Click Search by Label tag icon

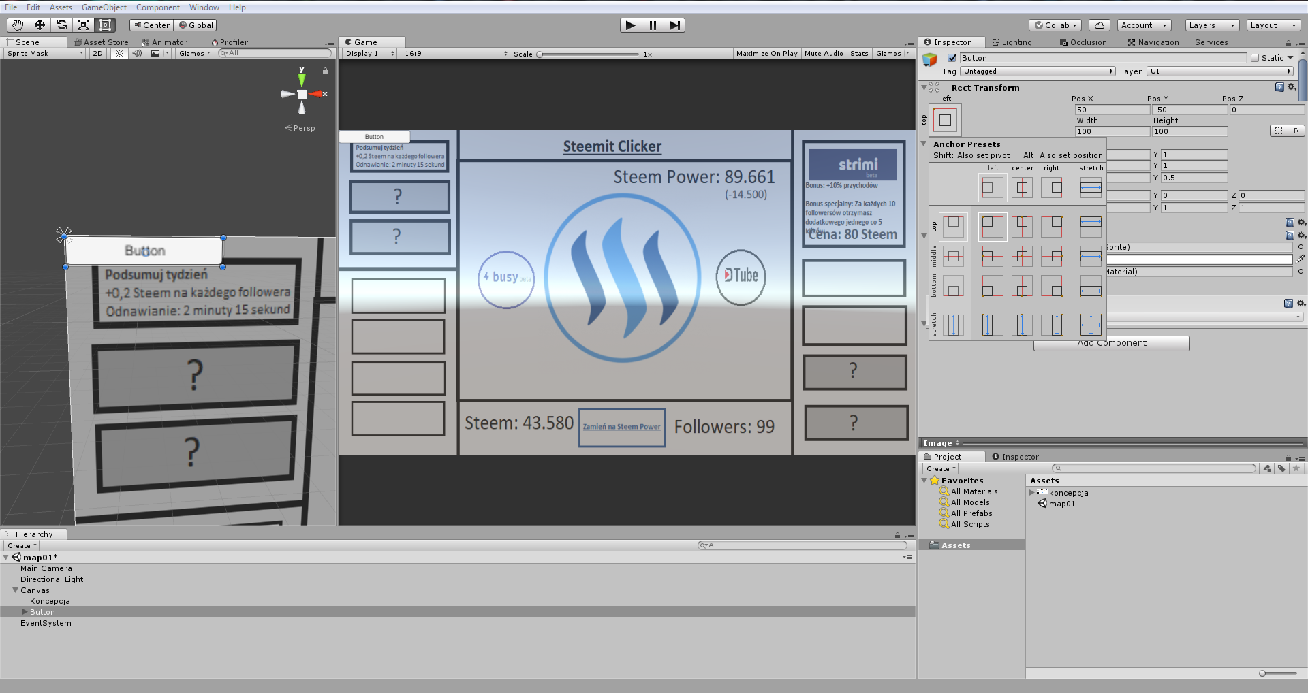pyautogui.click(x=1281, y=468)
